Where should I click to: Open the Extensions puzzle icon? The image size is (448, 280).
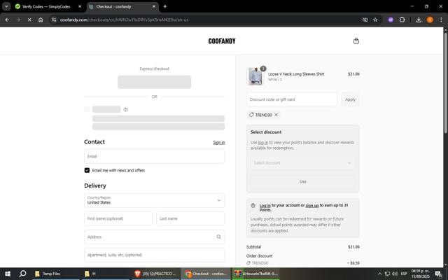402,20
